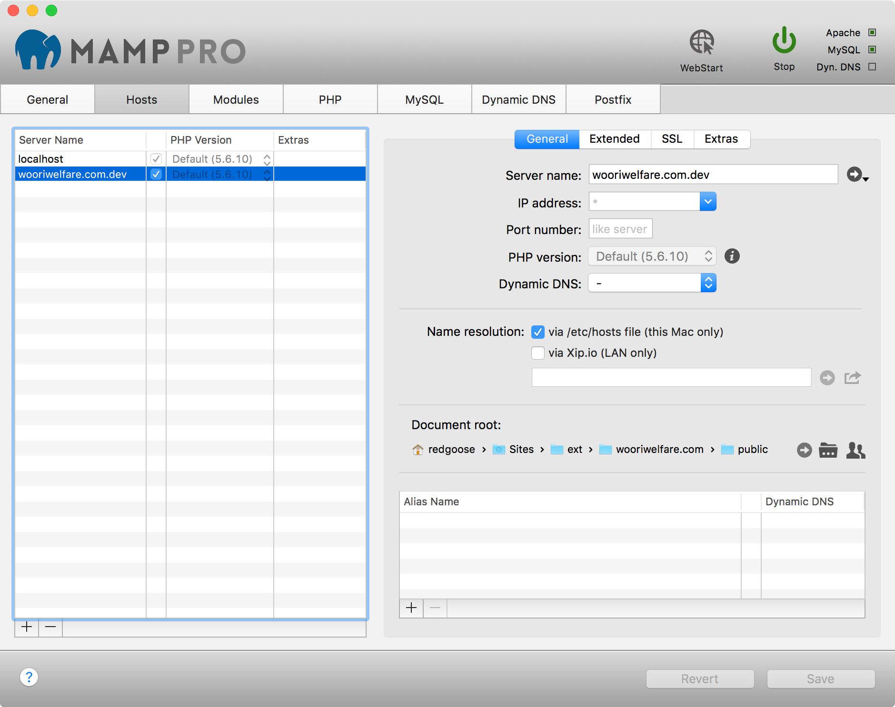Reveal document root with arrow icon

[x=805, y=450]
